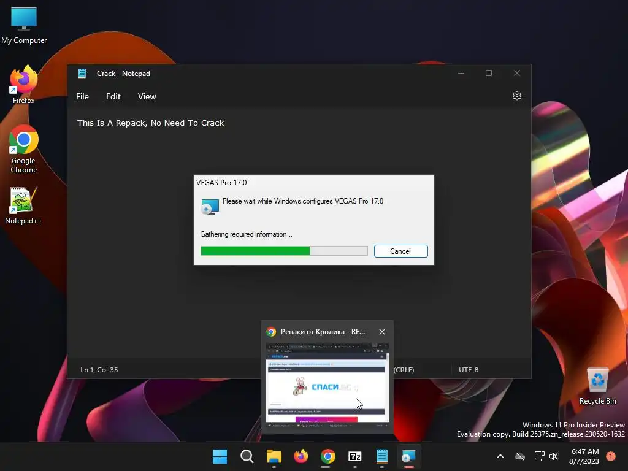The image size is (628, 471).
Task: Open Chrome from the taskbar
Action: (x=328, y=456)
